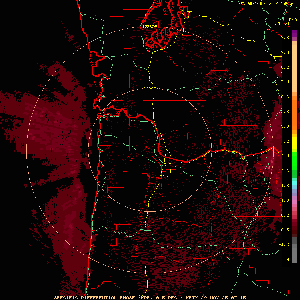Click the 100 NMI range ring label

(150, 26)
